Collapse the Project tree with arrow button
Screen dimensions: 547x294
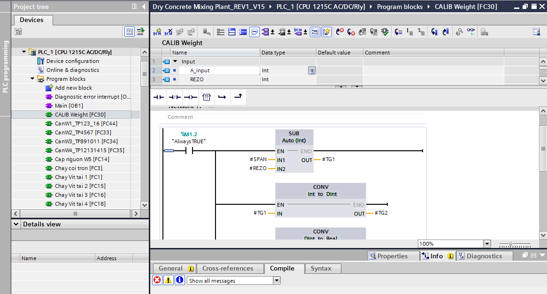tap(143, 6)
